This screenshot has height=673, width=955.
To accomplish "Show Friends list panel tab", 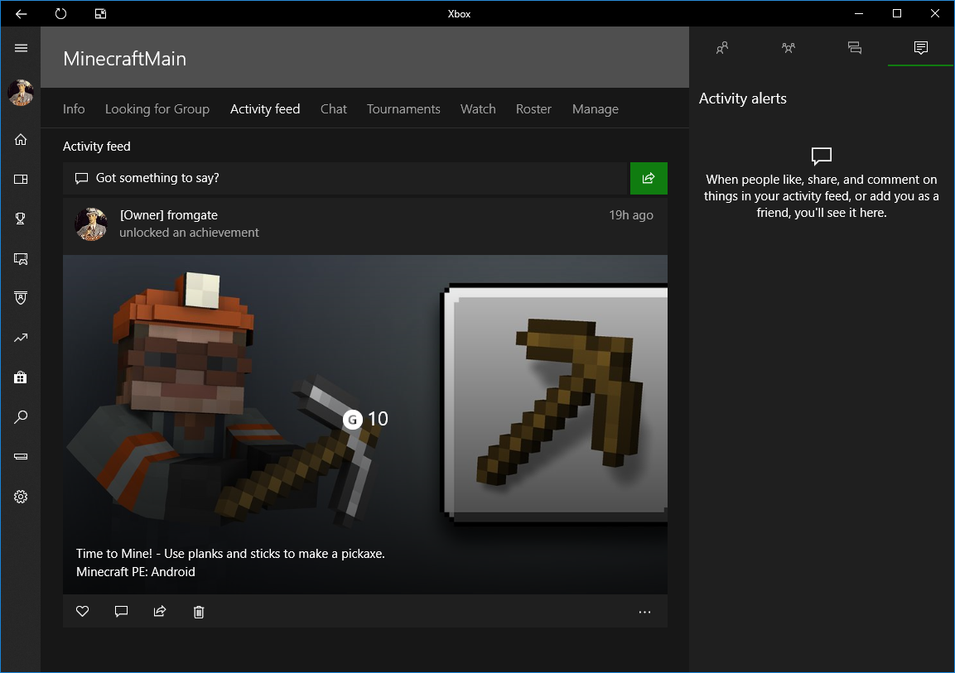I will tap(722, 48).
